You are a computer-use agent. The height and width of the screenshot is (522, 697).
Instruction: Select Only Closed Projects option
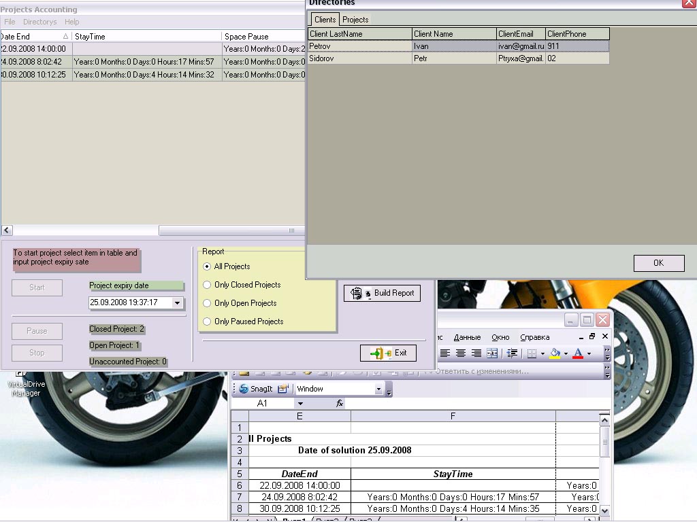207,285
